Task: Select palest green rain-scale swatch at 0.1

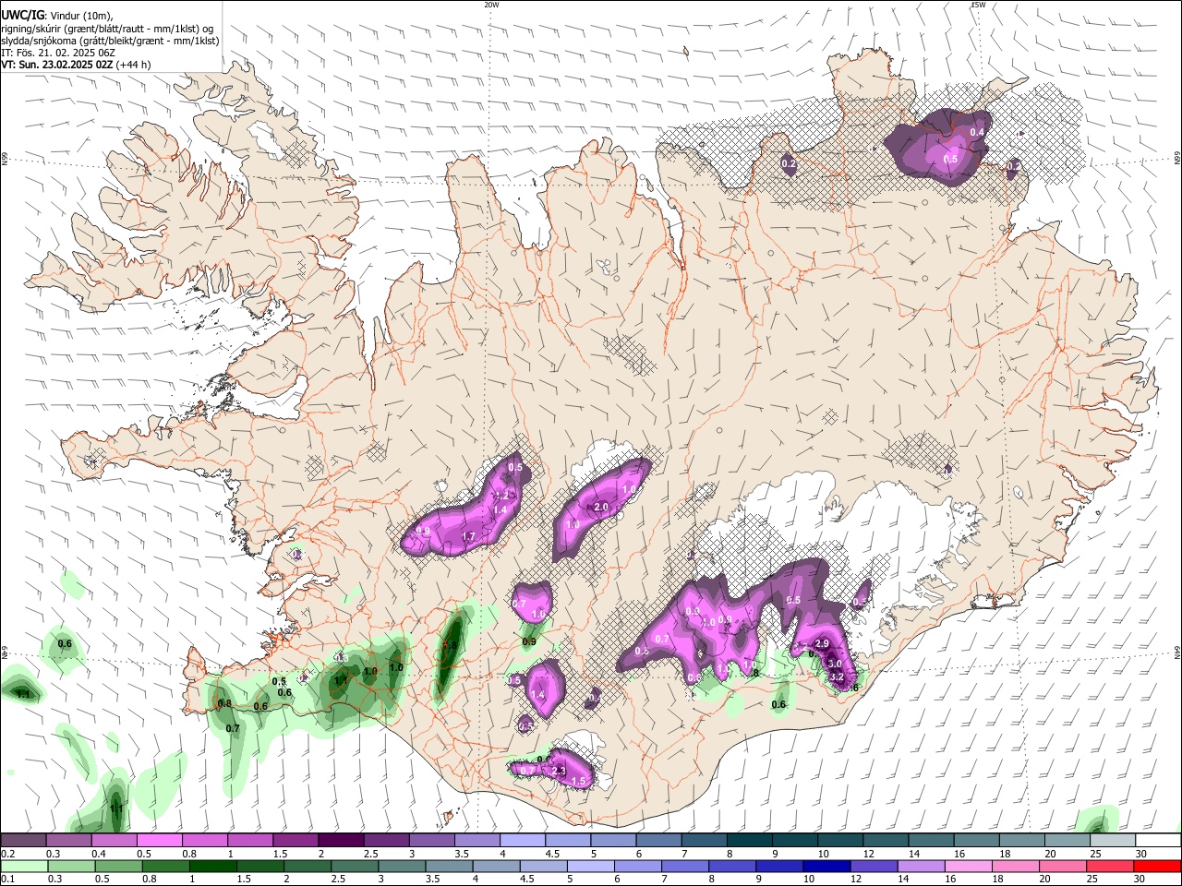Action: click(24, 866)
